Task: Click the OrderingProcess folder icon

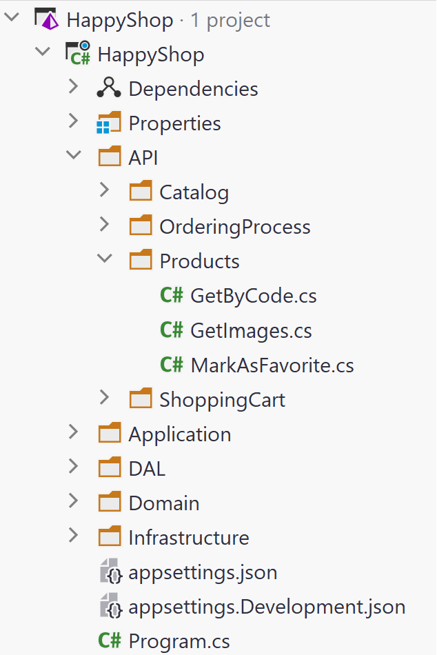Action: [x=141, y=226]
